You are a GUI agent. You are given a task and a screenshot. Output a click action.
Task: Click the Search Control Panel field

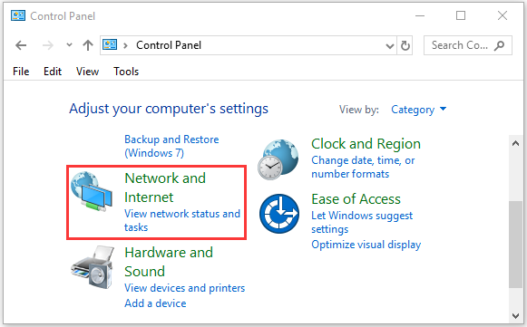click(x=467, y=45)
